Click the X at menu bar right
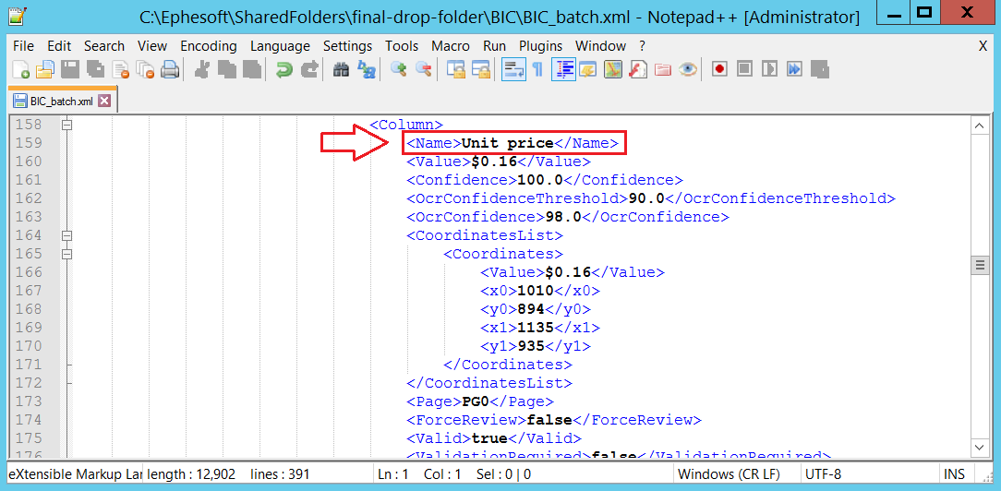 [x=983, y=46]
